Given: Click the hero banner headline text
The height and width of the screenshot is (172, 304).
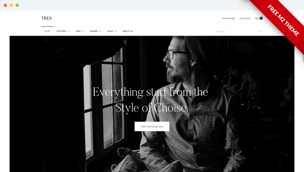Looking at the screenshot, I should coord(150,100).
